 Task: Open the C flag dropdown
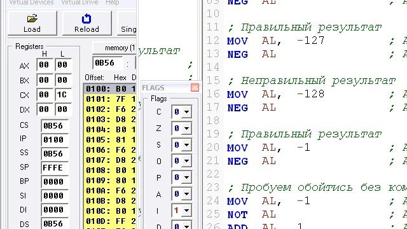[186, 112]
